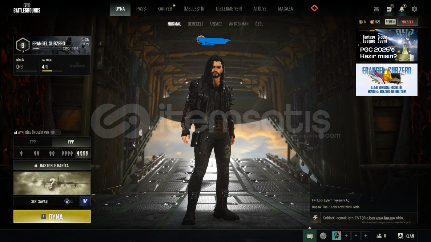This screenshot has height=242, width=431.
Task: Click the RASTGELE HARİTA button
Action: [x=52, y=165]
